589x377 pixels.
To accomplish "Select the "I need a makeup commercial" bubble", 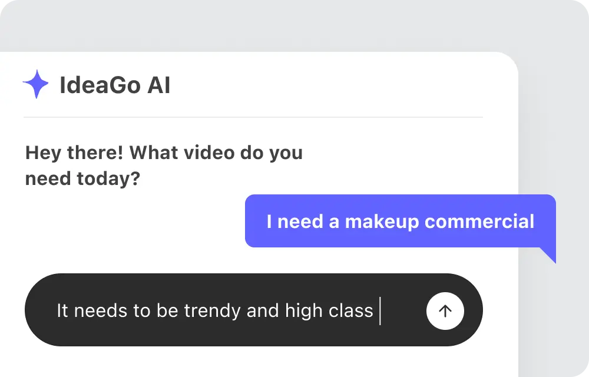I will coord(401,221).
